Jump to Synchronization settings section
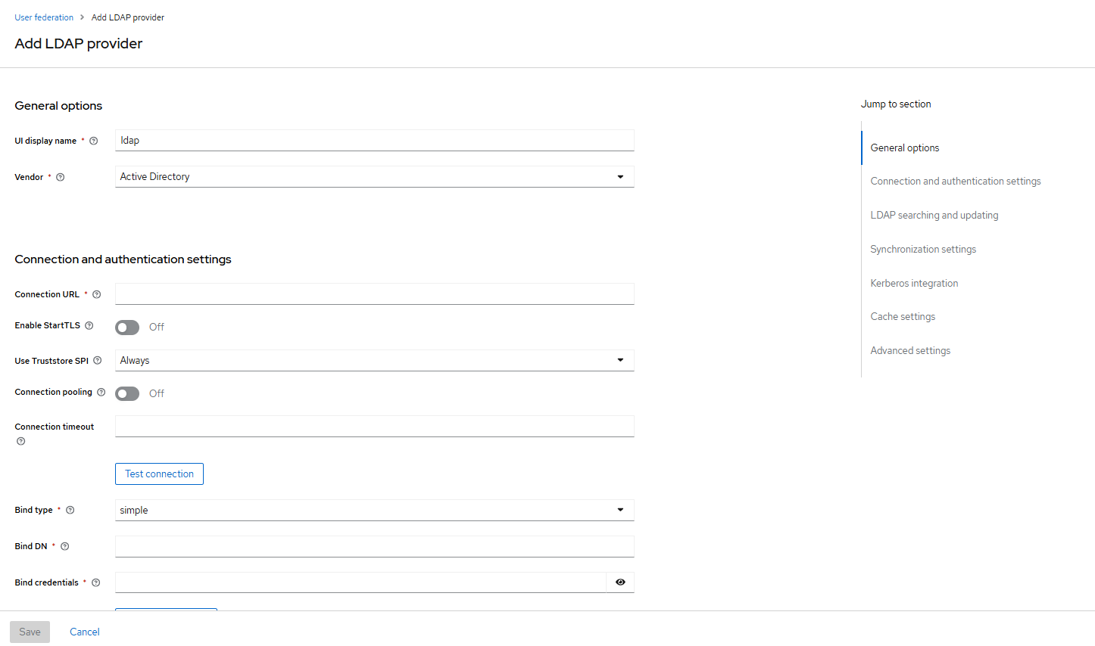 (922, 249)
